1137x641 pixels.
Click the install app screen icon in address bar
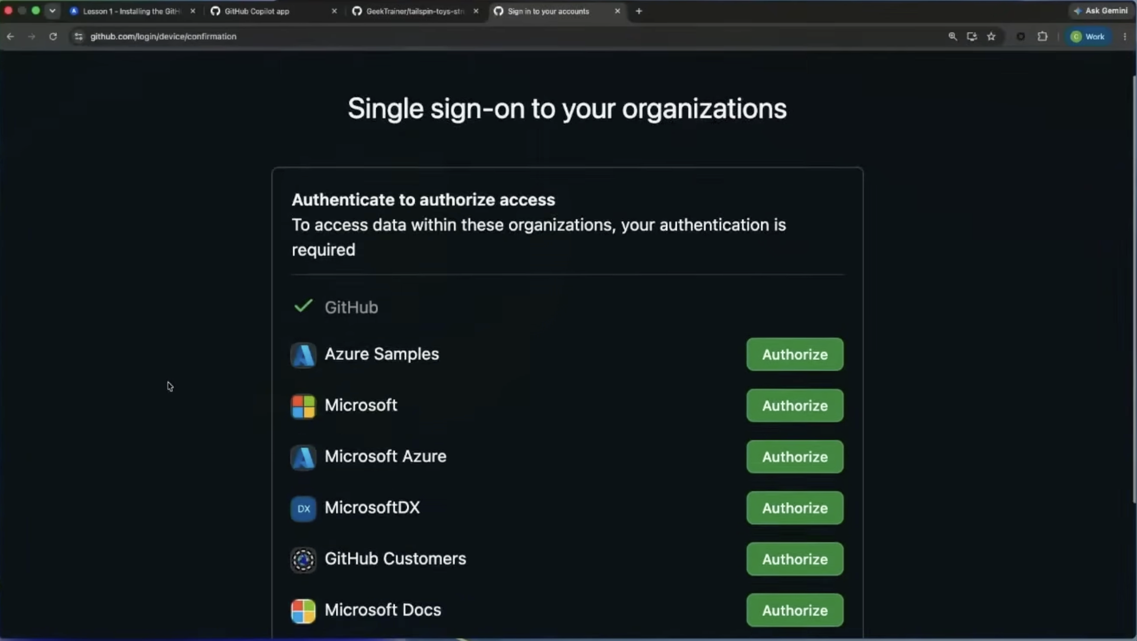click(971, 36)
